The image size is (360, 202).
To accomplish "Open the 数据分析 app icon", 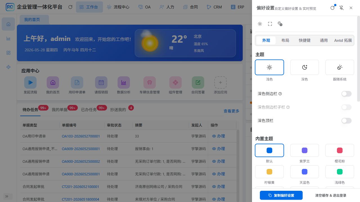I will (124, 82).
